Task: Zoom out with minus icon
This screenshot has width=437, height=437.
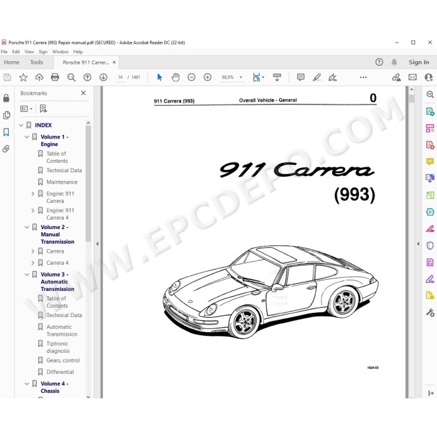Action: coord(192,77)
